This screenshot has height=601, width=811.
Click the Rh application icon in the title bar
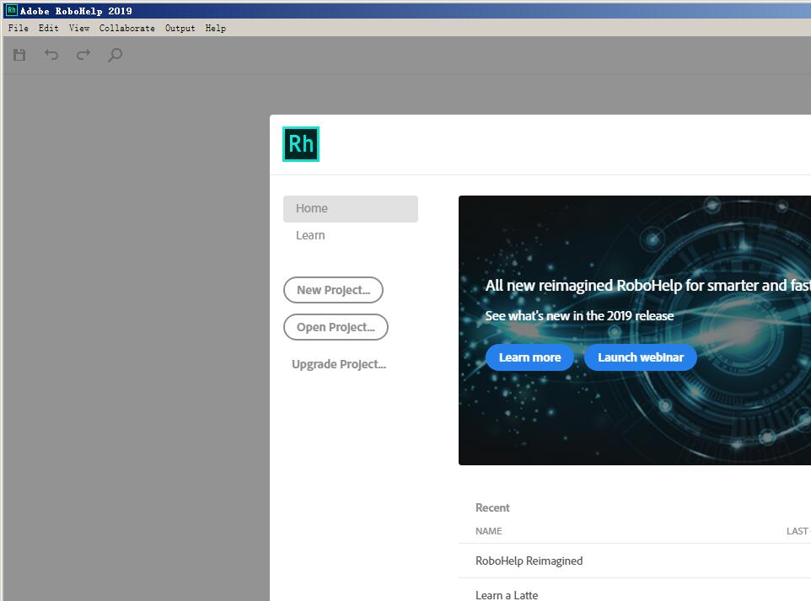tap(11, 10)
